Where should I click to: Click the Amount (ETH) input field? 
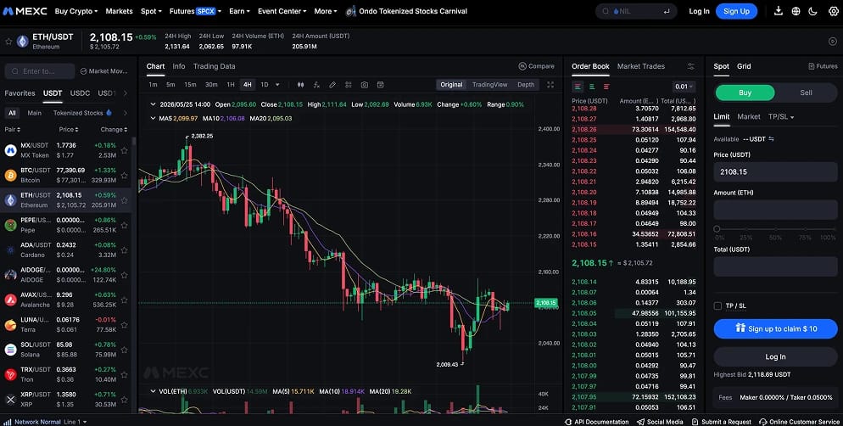(x=775, y=210)
